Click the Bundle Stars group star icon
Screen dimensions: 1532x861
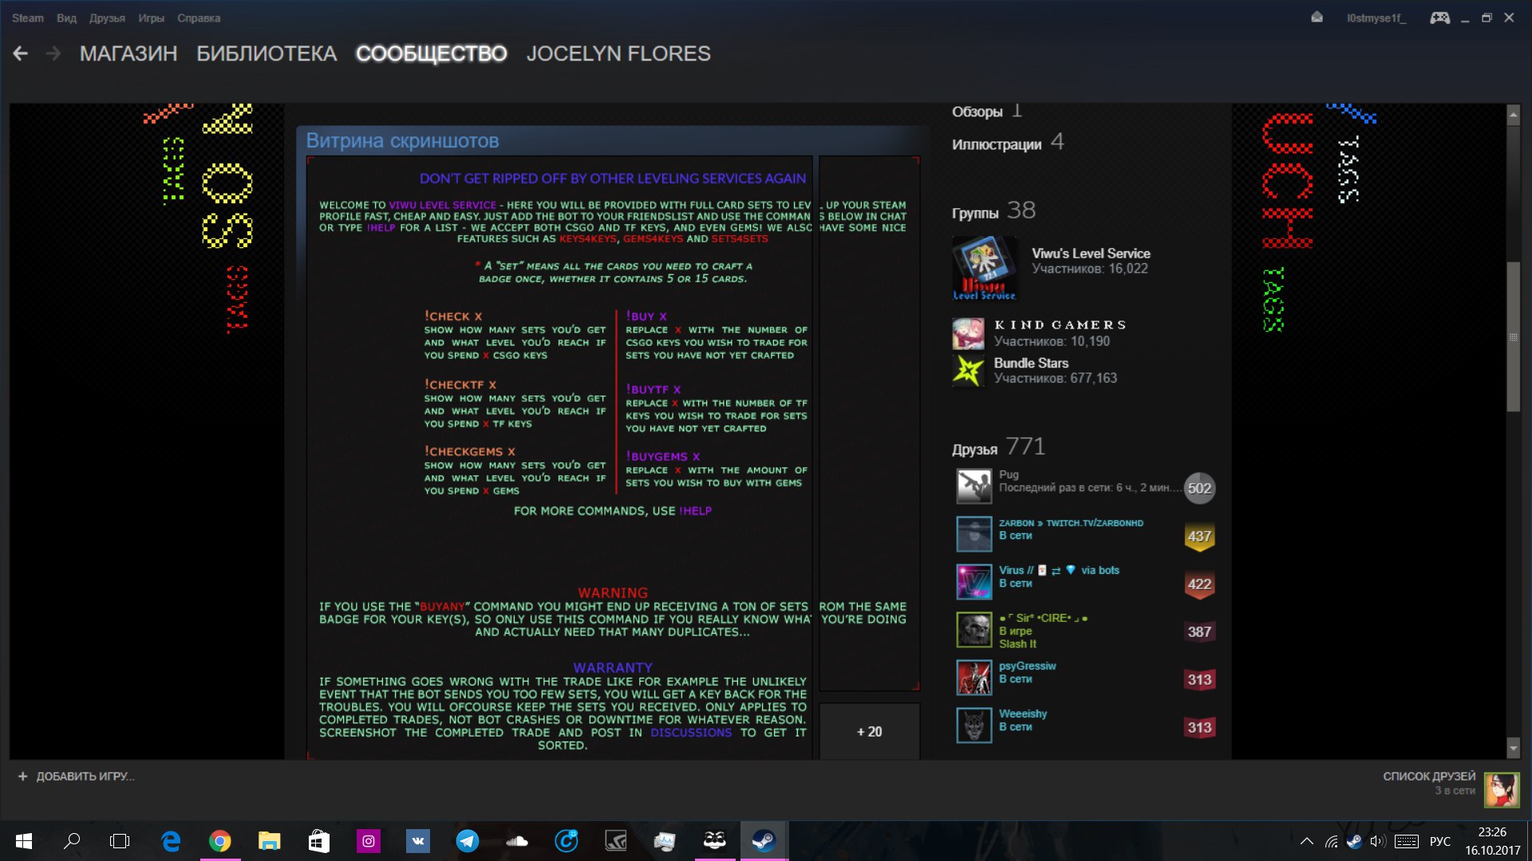(968, 371)
